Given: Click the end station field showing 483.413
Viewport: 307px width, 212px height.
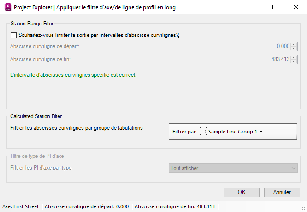Looking at the screenshot, I should [x=230, y=59].
